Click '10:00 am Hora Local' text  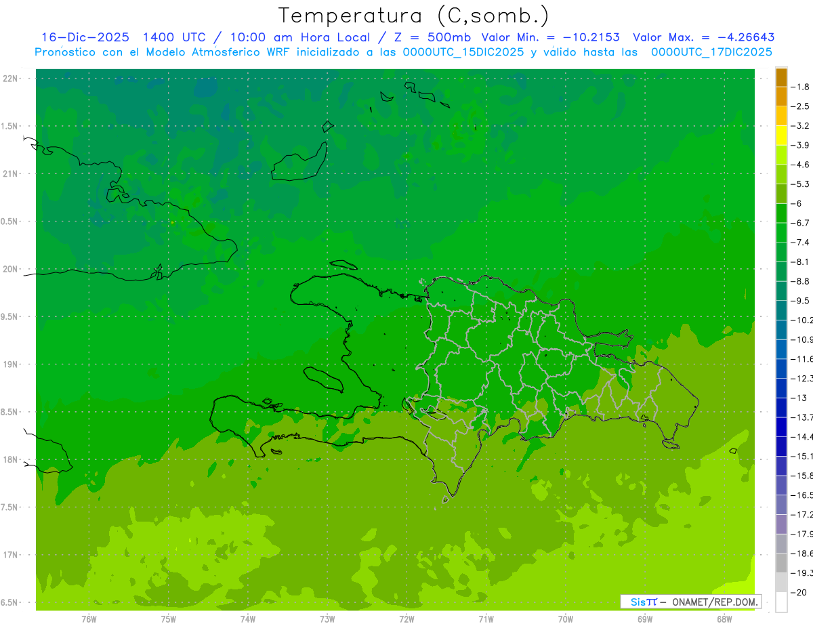(299, 37)
